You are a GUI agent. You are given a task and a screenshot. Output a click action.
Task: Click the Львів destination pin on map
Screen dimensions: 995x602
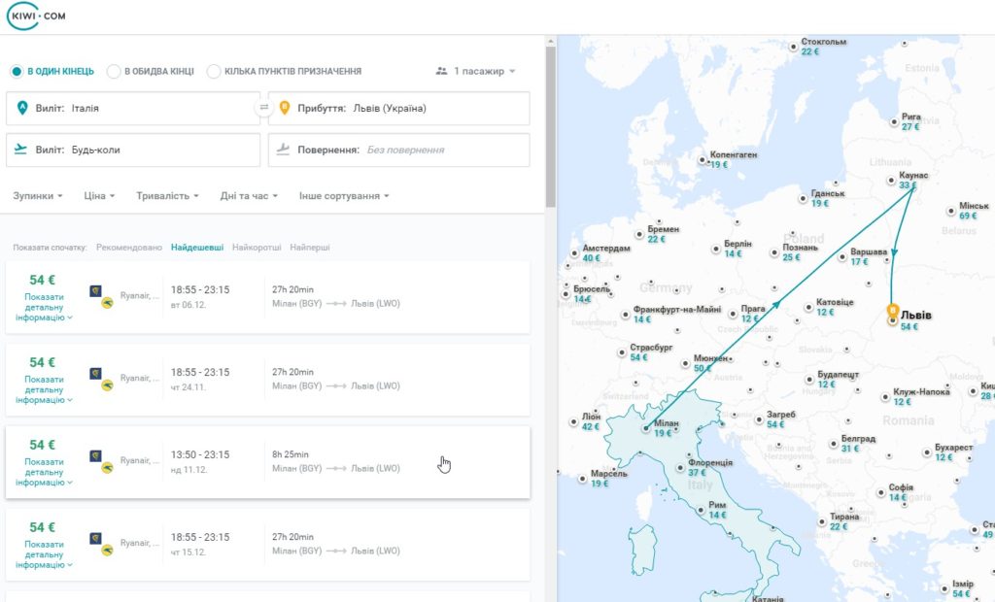pyautogui.click(x=893, y=312)
